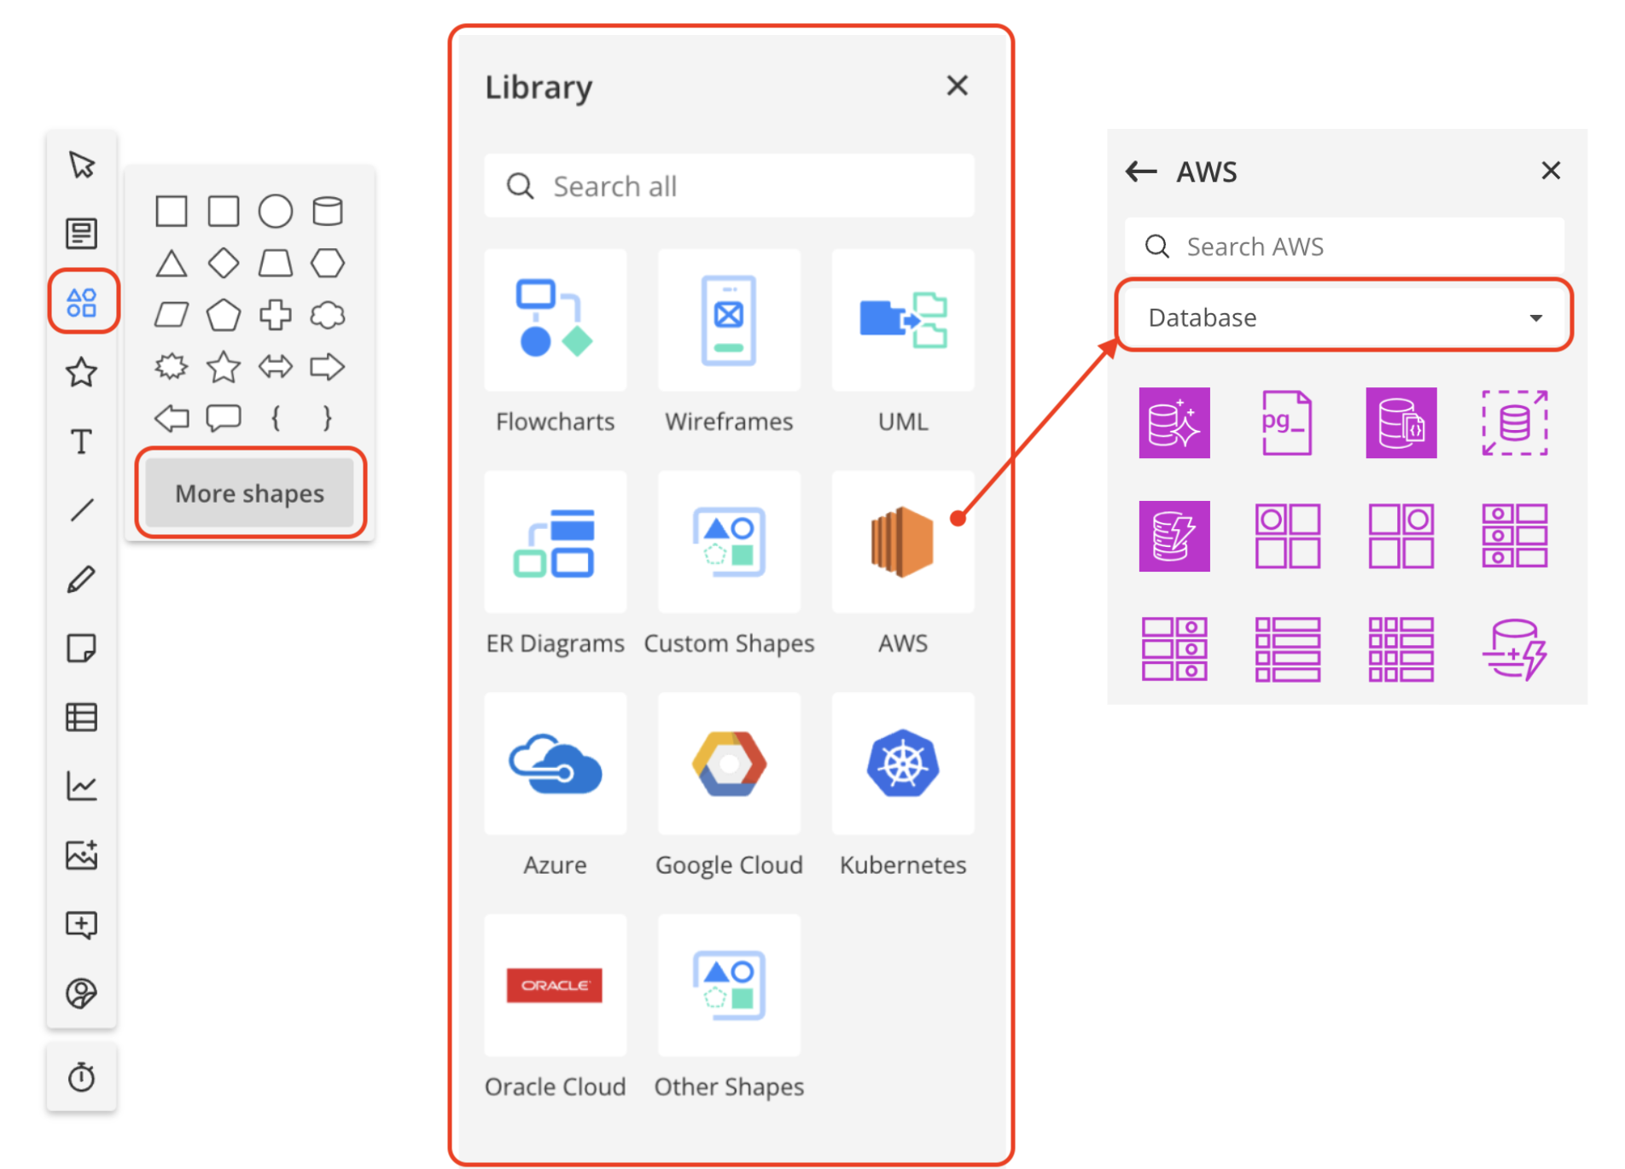Viewport: 1625px width, 1169px height.
Task: Select the AWS database sparkle icon
Action: 1174,422
